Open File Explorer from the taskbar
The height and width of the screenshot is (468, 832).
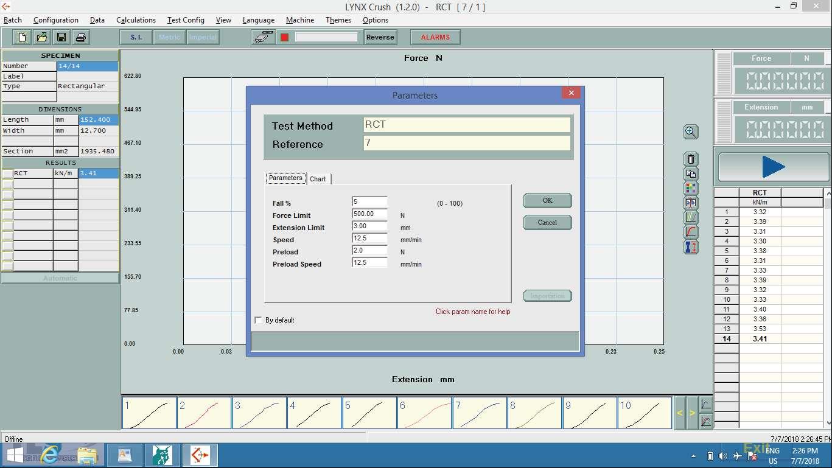[88, 455]
